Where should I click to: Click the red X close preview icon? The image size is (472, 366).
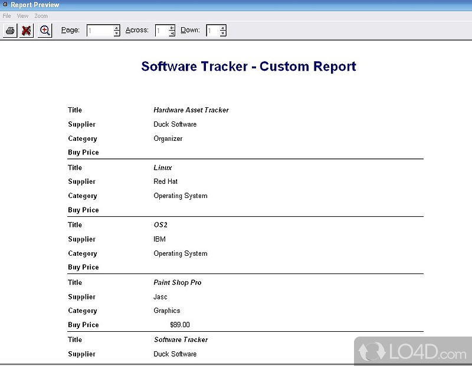point(27,31)
